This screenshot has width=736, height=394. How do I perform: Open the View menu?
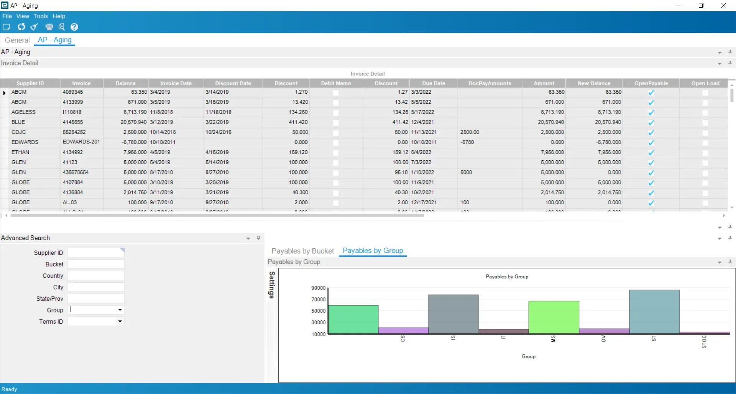point(23,16)
